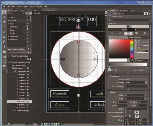Click the rainbow hue slider bar
The width and height of the screenshot is (153, 126).
pos(132,49)
